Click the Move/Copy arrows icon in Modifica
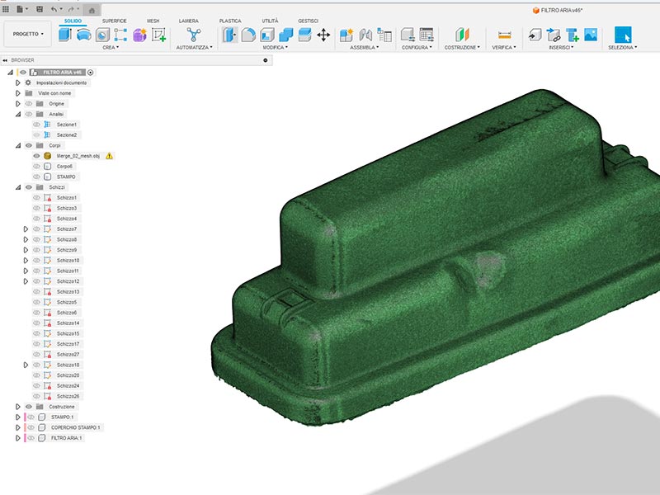660x495 pixels. [323, 35]
